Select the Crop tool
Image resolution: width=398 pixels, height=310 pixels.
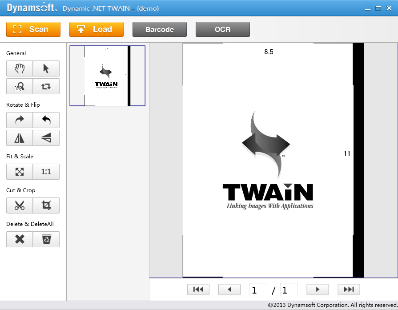pyautogui.click(x=46, y=205)
